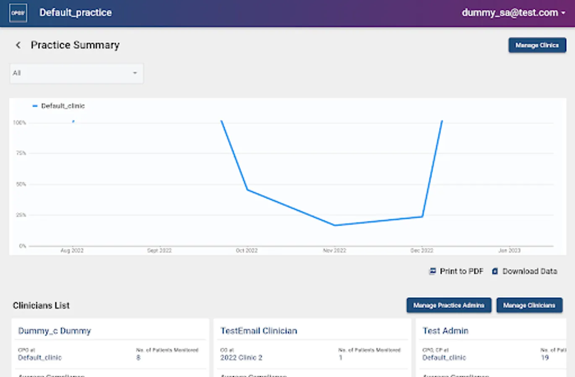Toggle Default_clinic legend series marker
Viewport: 575px width, 377px height.
coord(35,106)
